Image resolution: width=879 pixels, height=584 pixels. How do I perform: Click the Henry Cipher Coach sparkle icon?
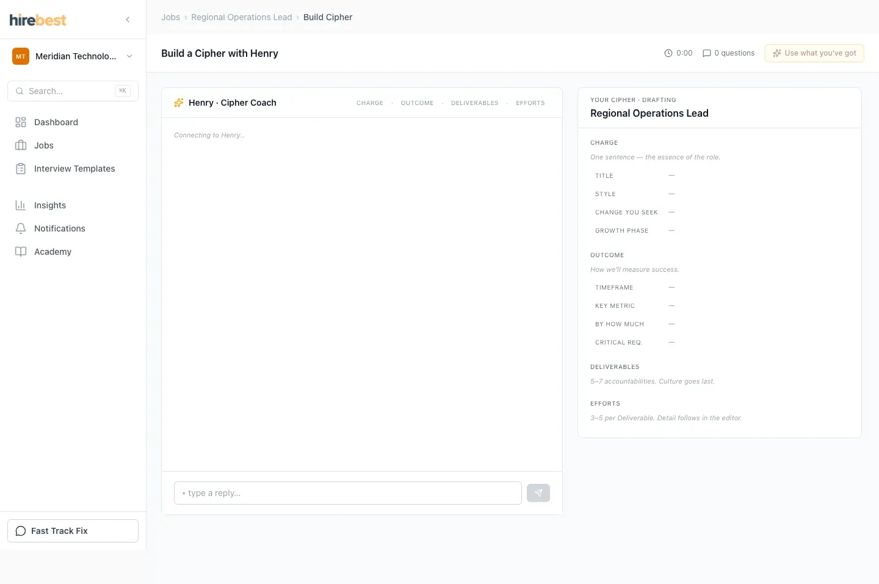click(179, 103)
